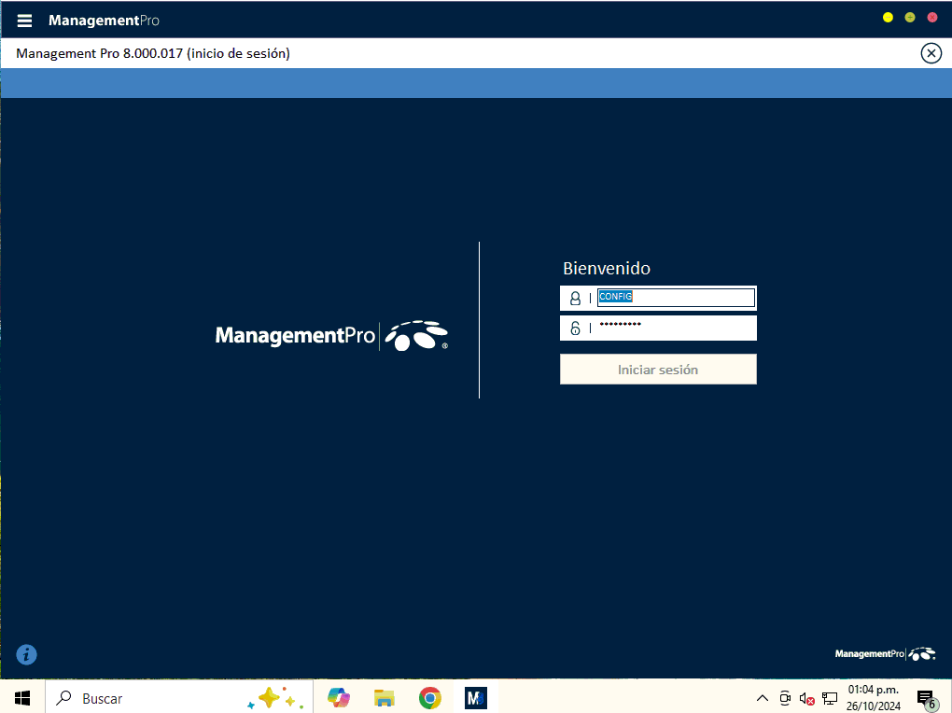952x713 pixels.
Task: Click the yellow minimize dot
Action: 888,18
